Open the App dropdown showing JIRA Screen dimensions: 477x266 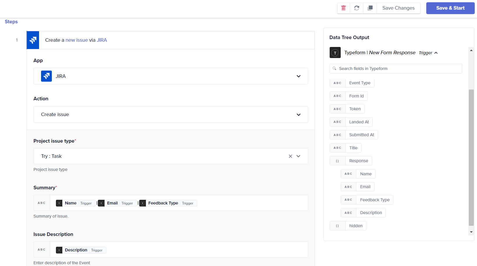(171, 76)
